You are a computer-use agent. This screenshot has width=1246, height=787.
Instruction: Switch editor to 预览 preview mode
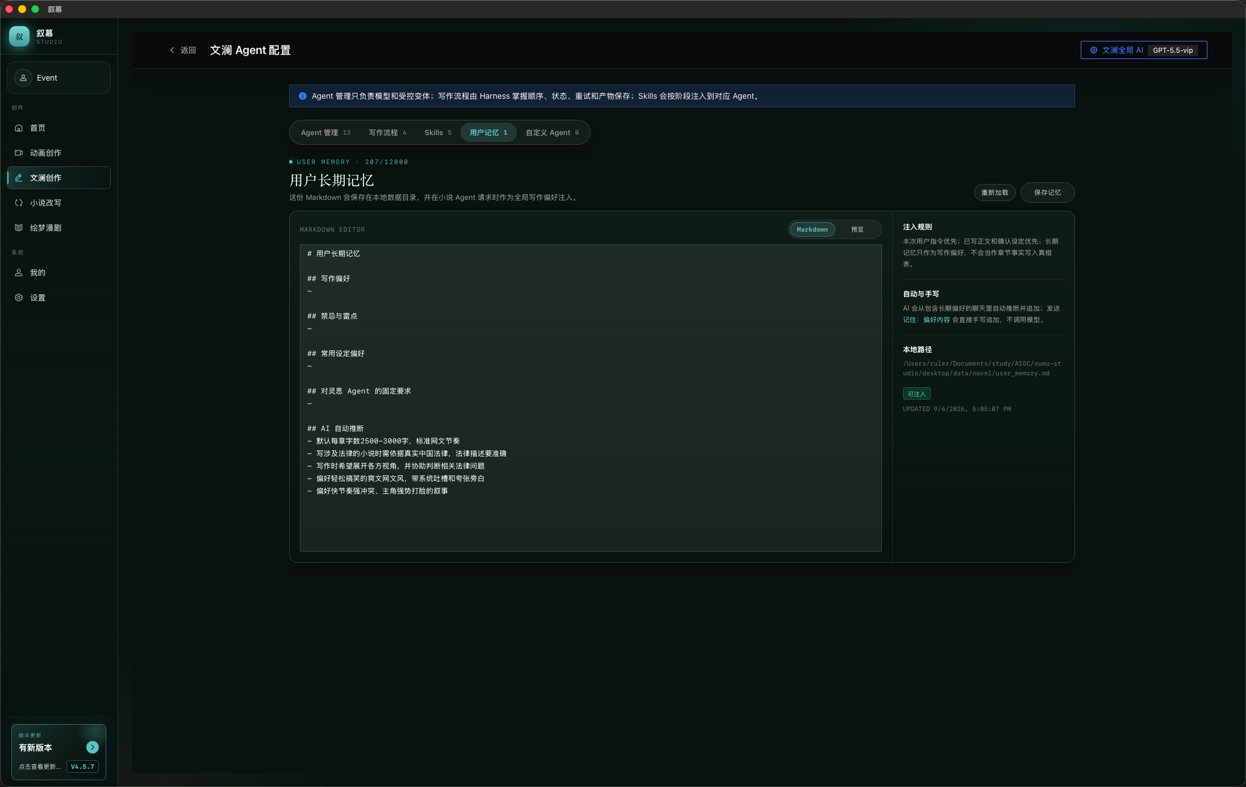coord(857,229)
